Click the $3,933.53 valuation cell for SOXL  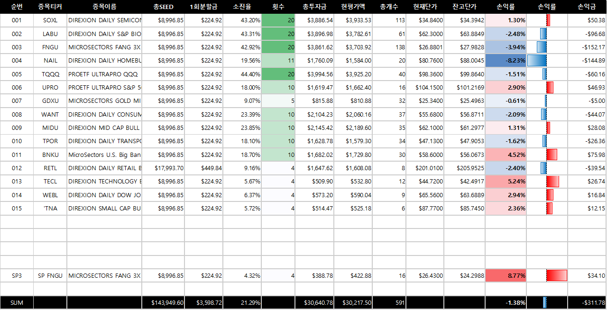click(353, 20)
